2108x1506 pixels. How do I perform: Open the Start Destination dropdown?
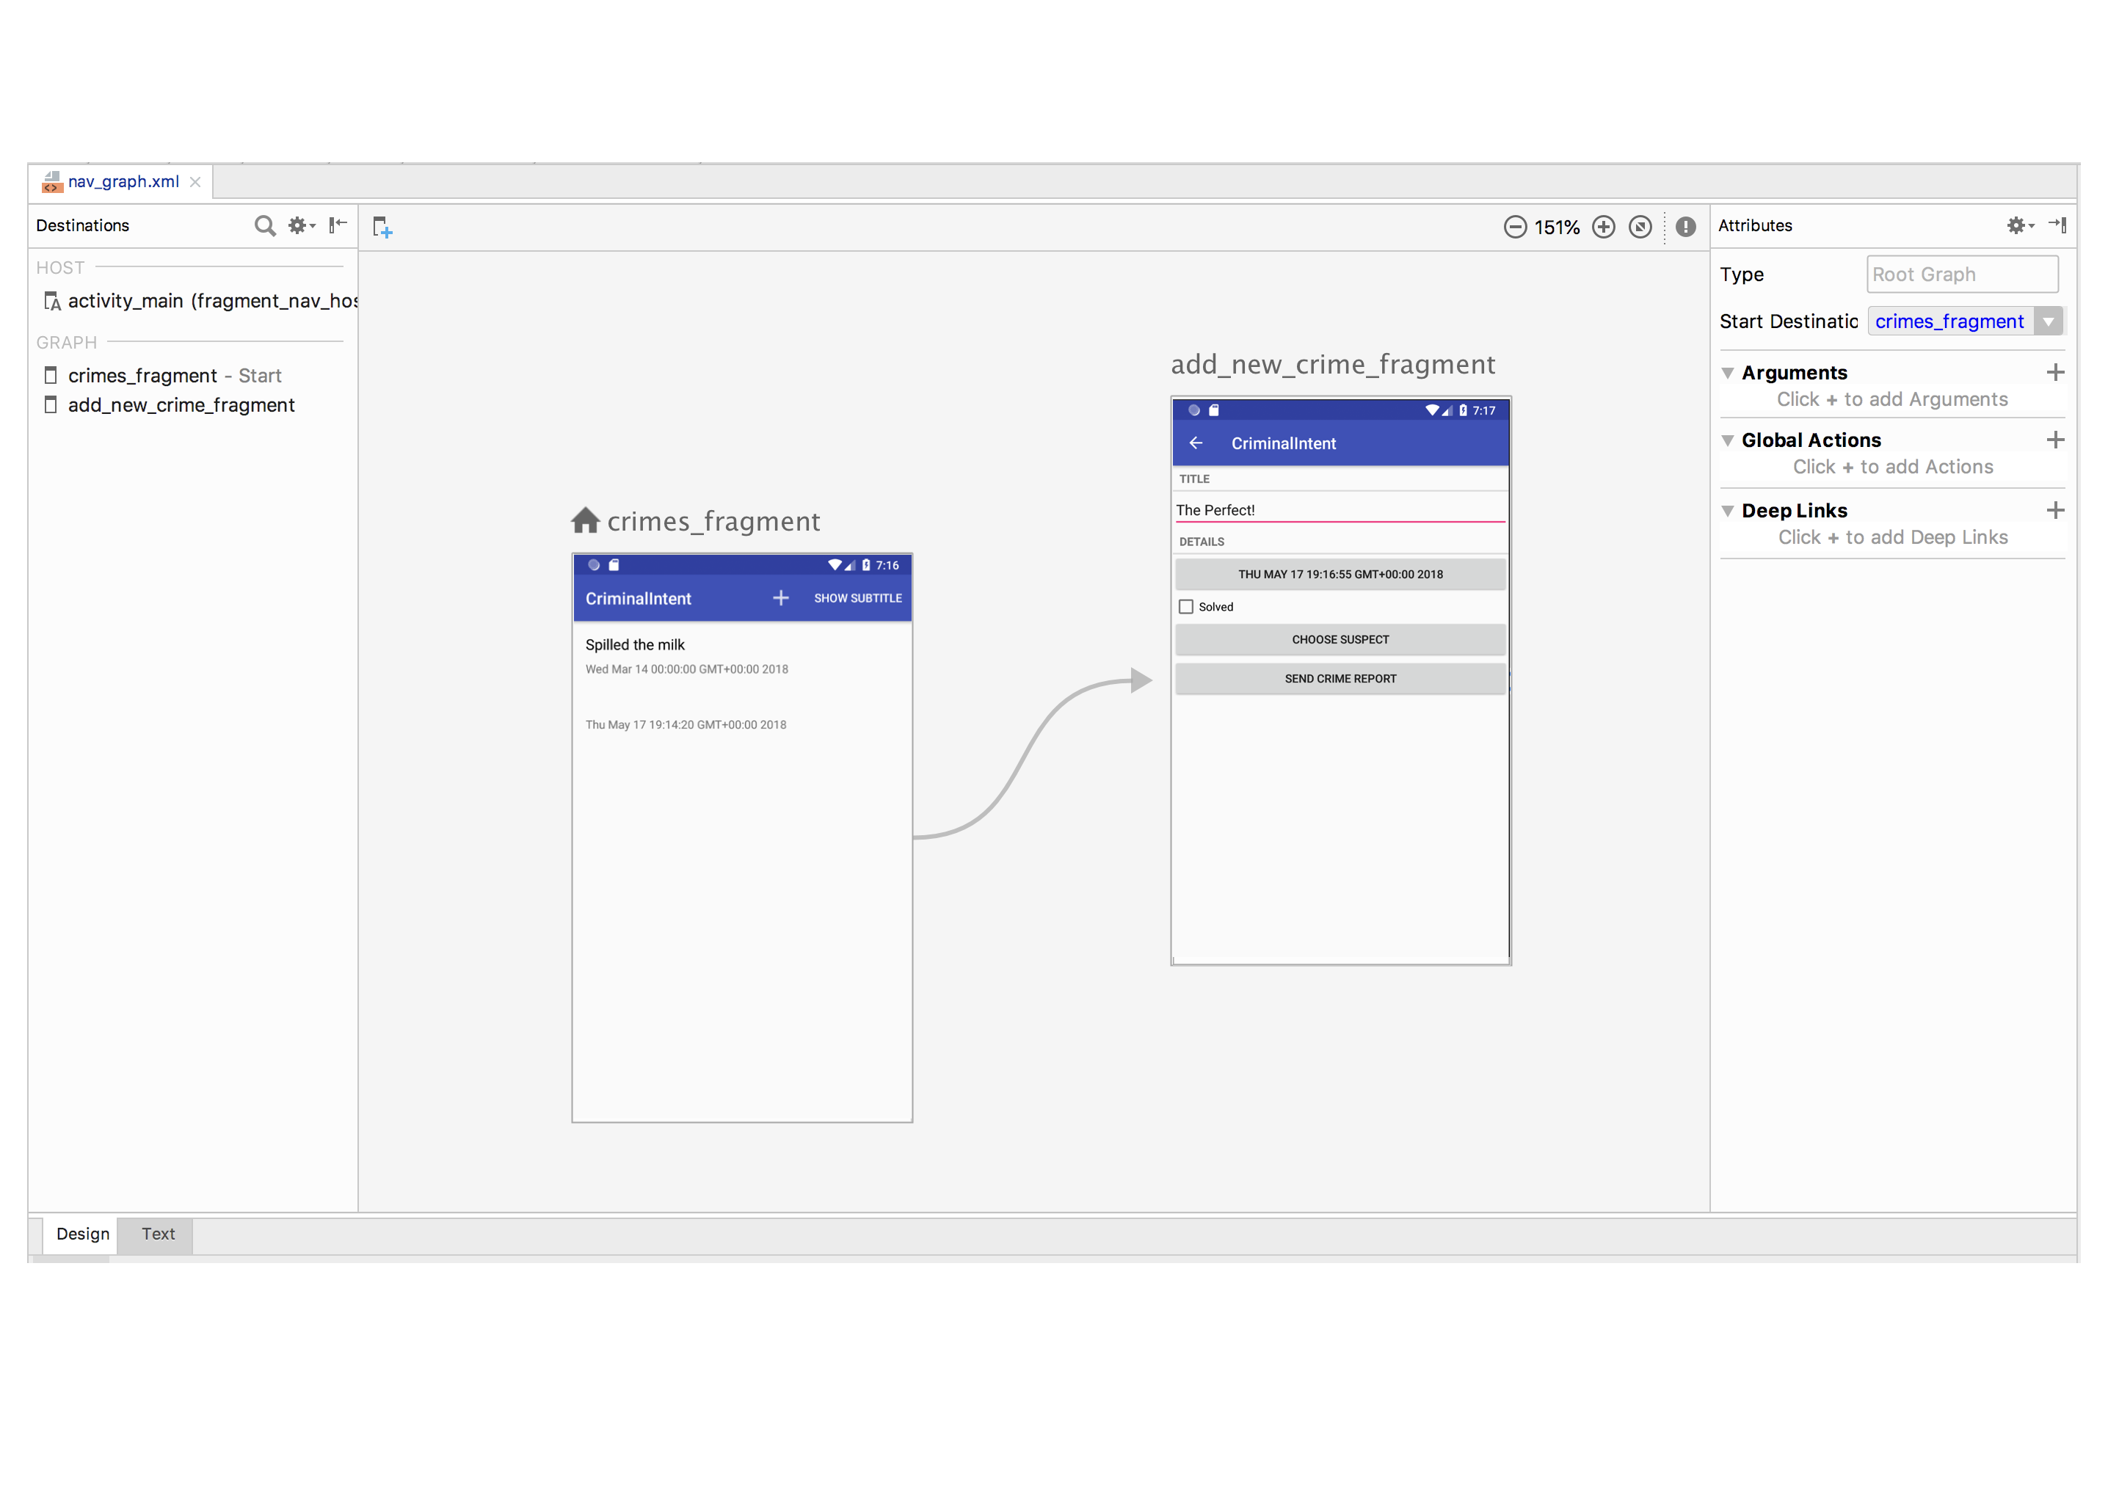(2049, 321)
